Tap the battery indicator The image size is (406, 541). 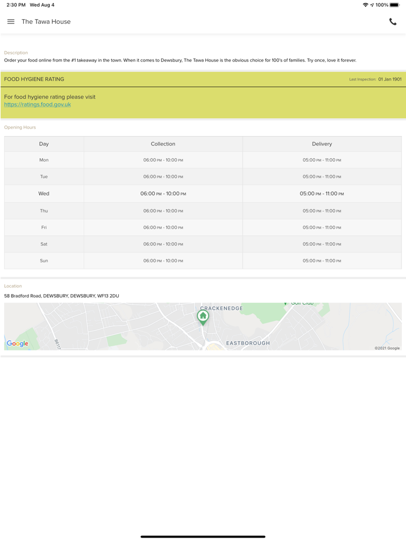[x=394, y=5]
